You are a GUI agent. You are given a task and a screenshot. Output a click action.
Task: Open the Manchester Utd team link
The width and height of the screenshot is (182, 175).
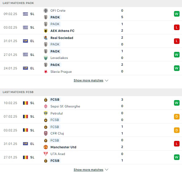(63, 147)
